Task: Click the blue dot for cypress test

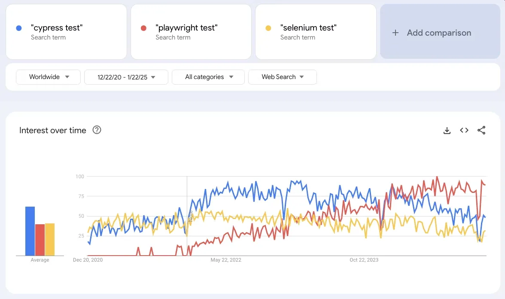Action: pos(19,28)
